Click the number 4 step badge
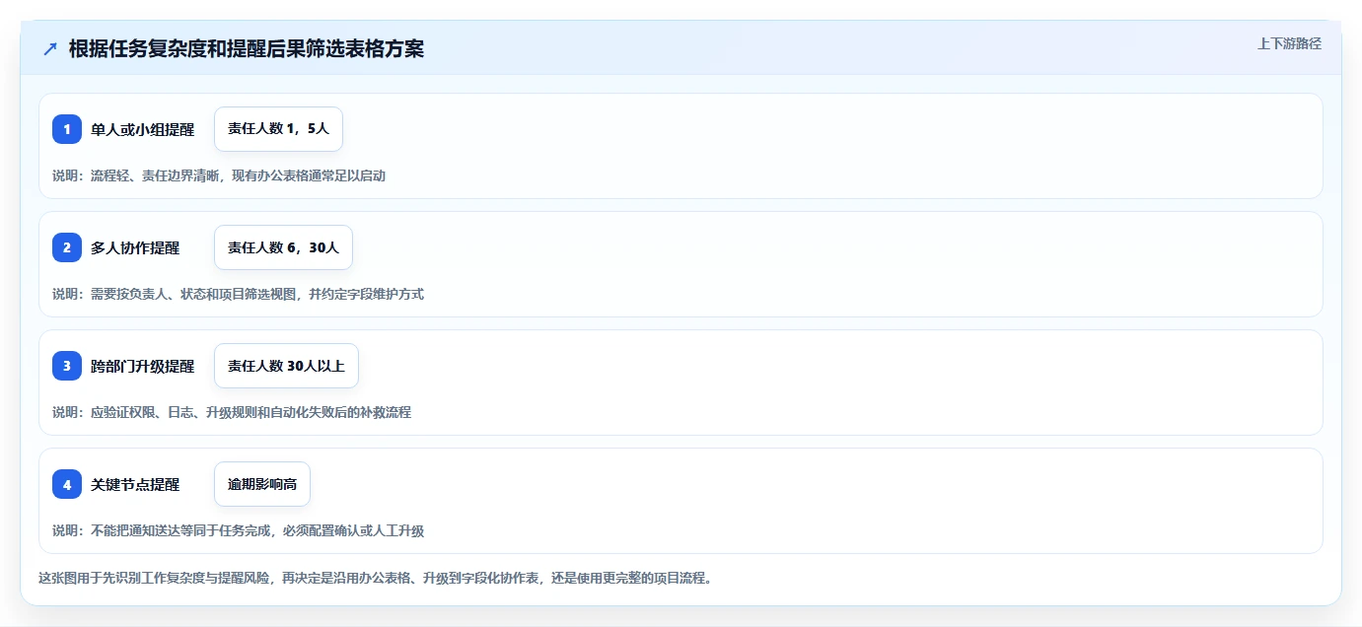This screenshot has width=1362, height=627. point(67,484)
